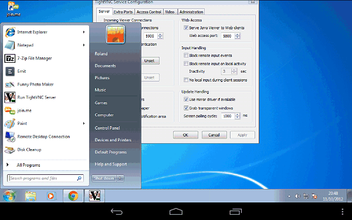Toggle Serve Java Viewer to Web clients
This screenshot has width=352, height=220.
186,28
